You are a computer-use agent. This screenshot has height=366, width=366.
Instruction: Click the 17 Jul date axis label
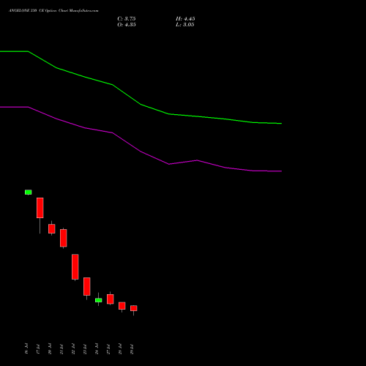click(38, 348)
